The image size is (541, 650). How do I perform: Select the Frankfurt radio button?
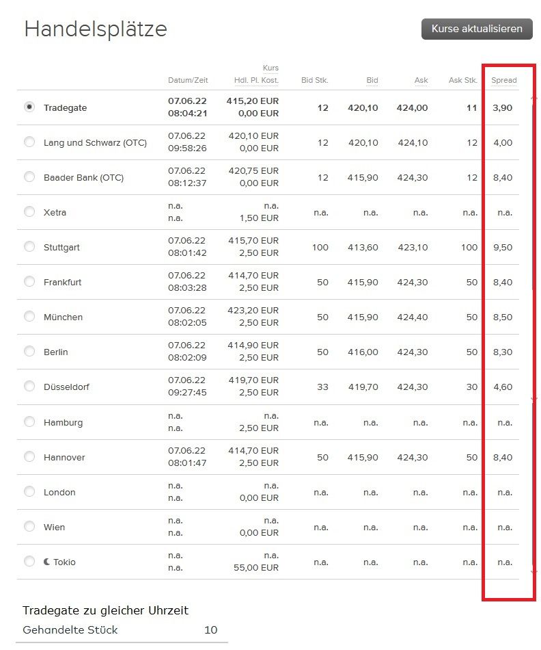tap(29, 281)
